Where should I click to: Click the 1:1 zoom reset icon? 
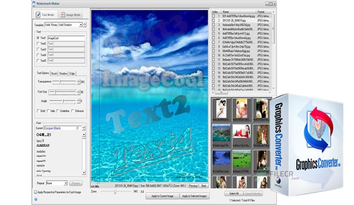pyautogui.click(x=142, y=192)
